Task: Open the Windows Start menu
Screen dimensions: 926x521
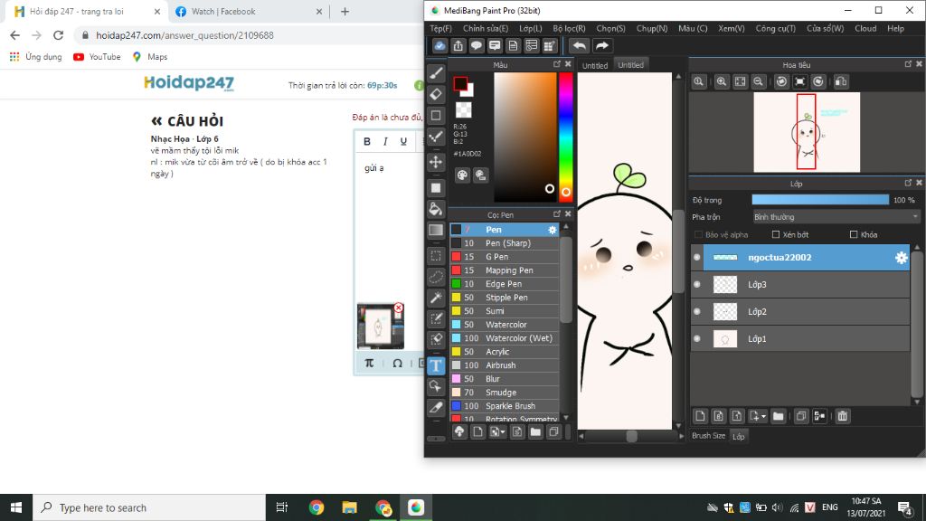Action: (16, 508)
